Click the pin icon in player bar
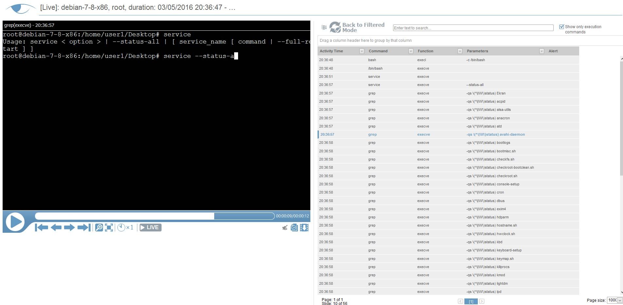Image resolution: width=623 pixels, height=305 pixels. [x=285, y=228]
